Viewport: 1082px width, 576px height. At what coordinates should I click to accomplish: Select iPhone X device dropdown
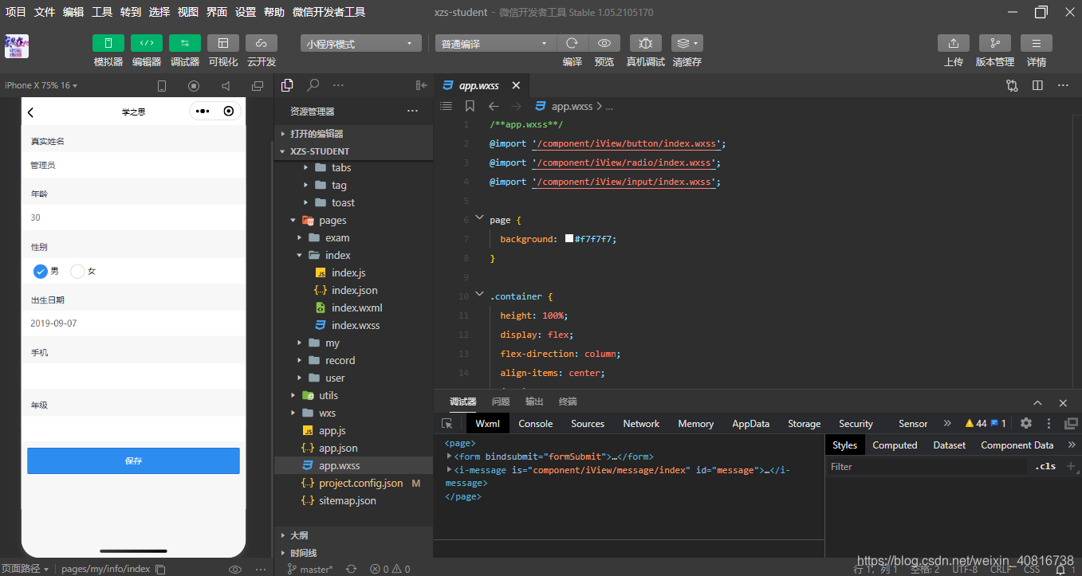(41, 85)
